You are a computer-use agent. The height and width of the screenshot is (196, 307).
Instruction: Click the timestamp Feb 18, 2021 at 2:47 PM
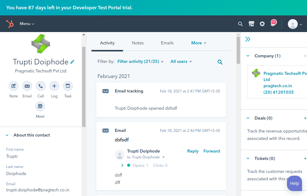click(190, 91)
